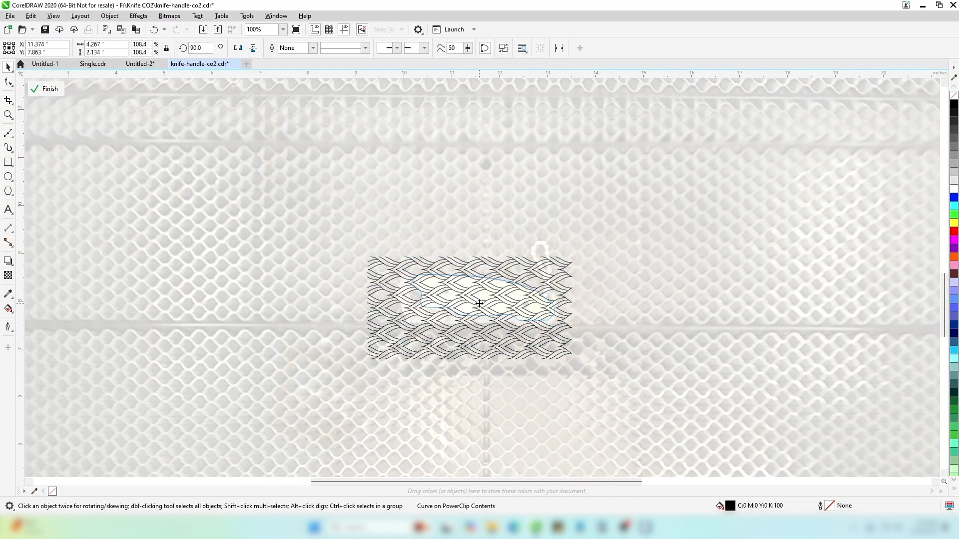Select the Zoom tool in toolbox

click(8, 115)
